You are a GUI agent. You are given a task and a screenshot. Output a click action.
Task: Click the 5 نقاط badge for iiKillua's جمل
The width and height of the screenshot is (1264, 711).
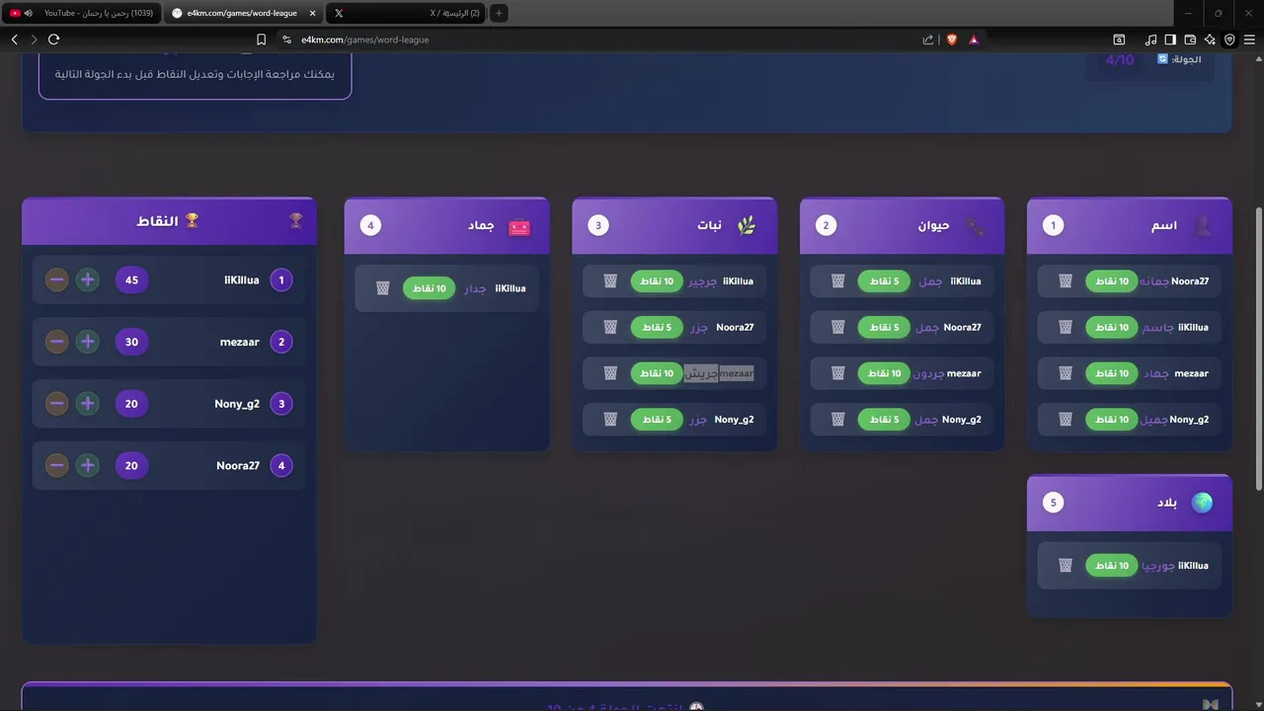coord(884,281)
